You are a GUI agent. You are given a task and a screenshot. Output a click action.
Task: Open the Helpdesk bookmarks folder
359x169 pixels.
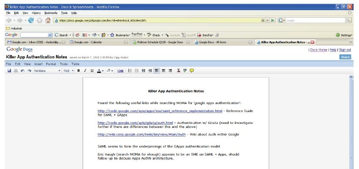14,29
